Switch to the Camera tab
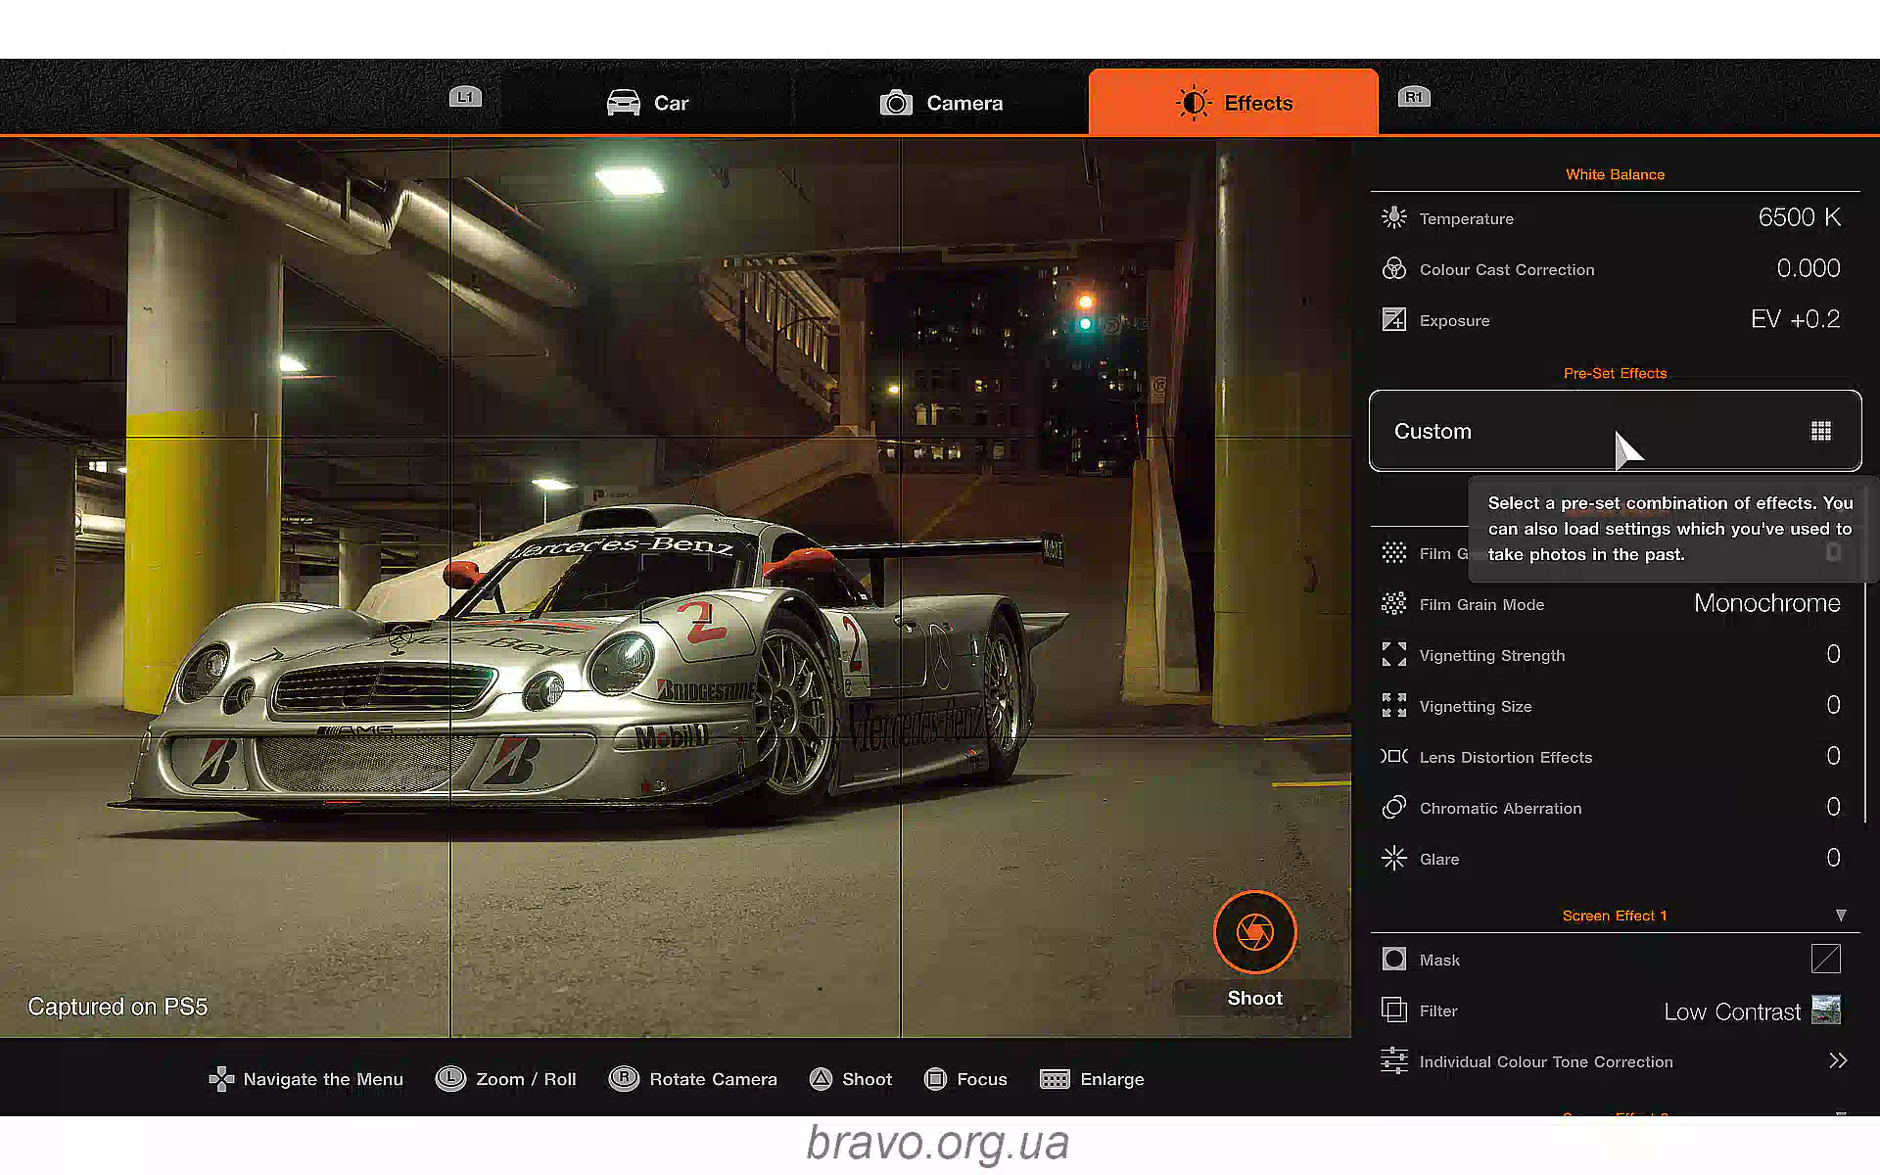This screenshot has width=1880, height=1175. pyautogui.click(x=941, y=103)
